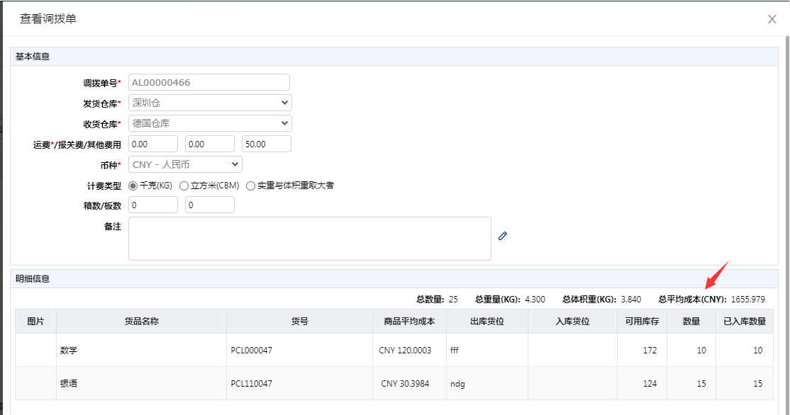Click the 总平均成本(CNY) value 1655.979
Image resolution: width=790 pixels, height=415 pixels.
[x=747, y=300]
